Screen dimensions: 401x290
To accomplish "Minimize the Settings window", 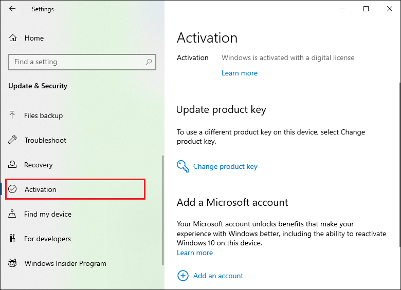I will [x=342, y=9].
